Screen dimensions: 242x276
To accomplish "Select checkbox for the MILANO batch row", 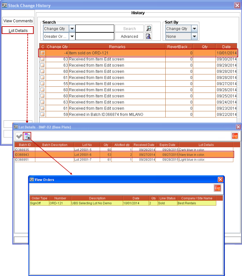I will coord(42,115).
